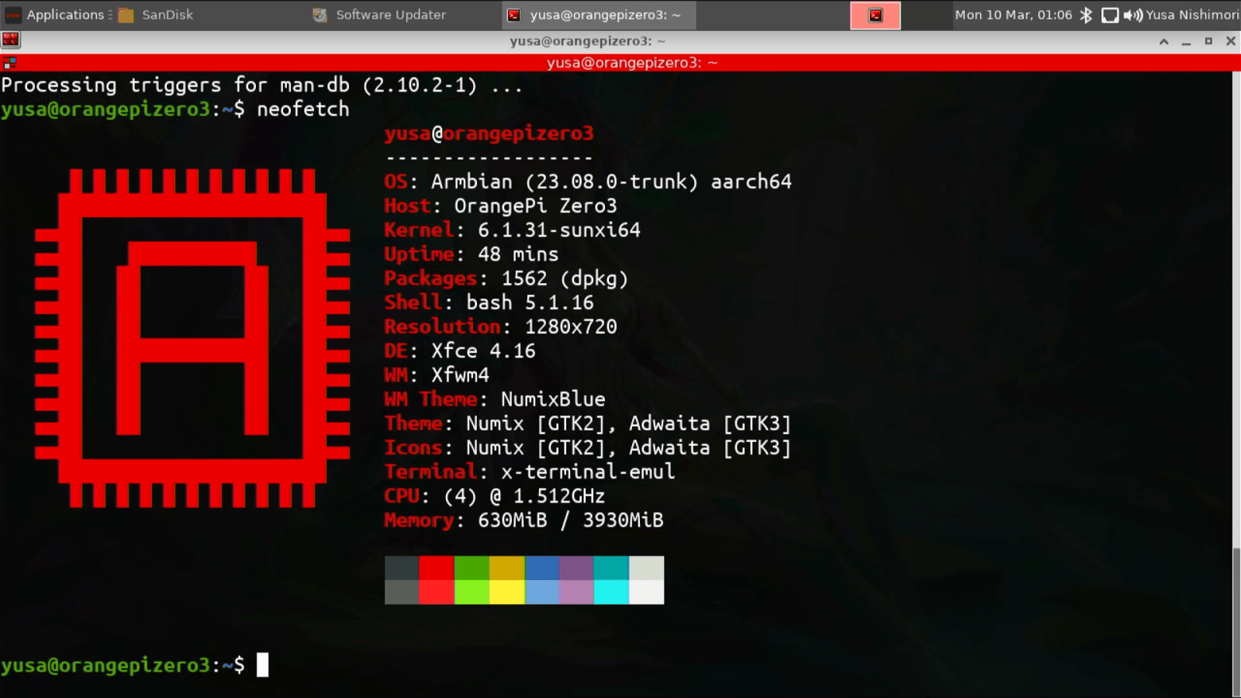Click the WM value 'Xfwm4'

click(460, 375)
